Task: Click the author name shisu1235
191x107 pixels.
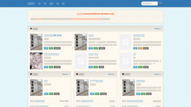Action: [x=94, y=58]
